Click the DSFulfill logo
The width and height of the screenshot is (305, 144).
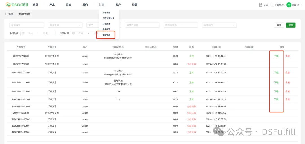pos(17,5)
